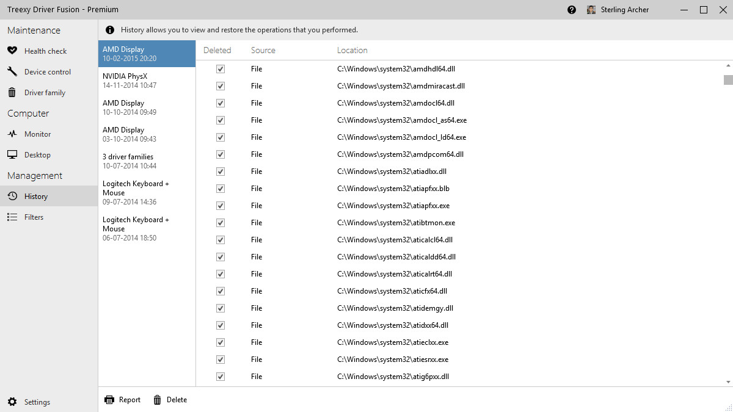Click the scrollbar down arrow
Image resolution: width=733 pixels, height=412 pixels.
(x=728, y=381)
